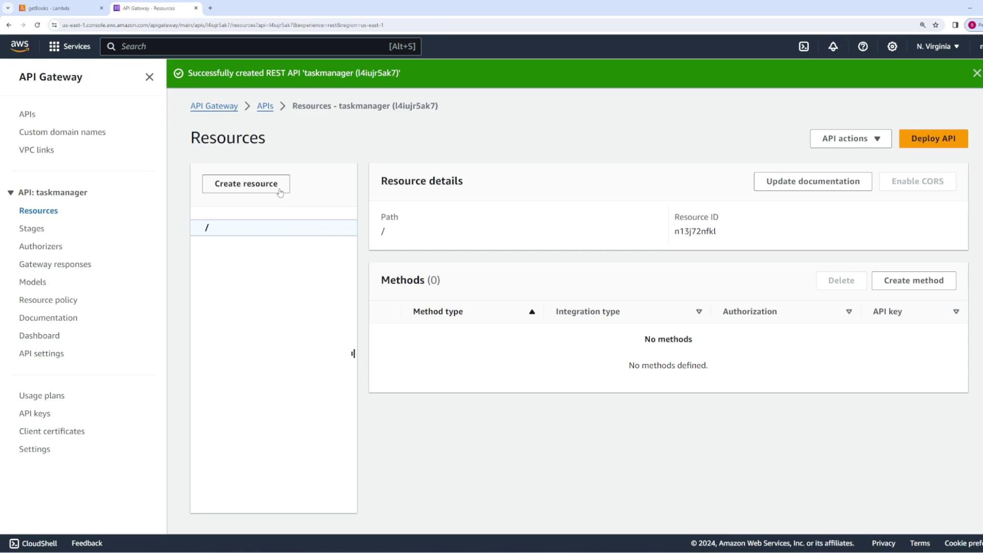
Task: Open the settings gear icon in header
Action: [x=892, y=47]
